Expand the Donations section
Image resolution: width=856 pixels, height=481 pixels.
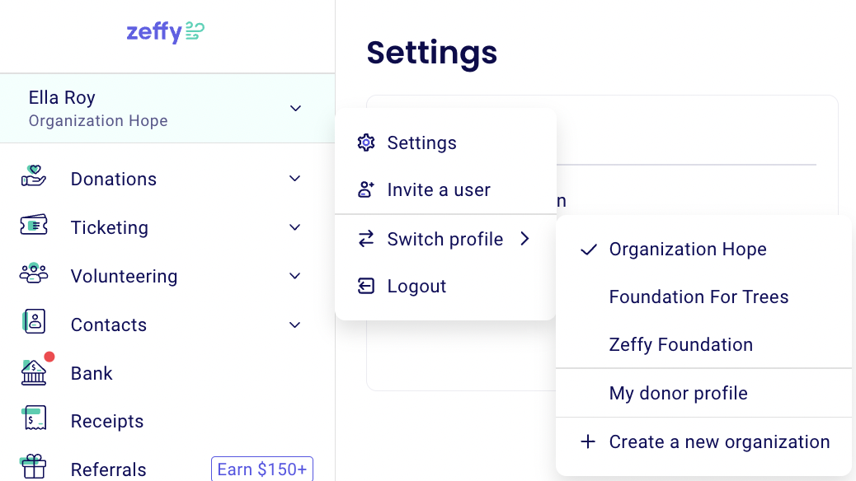(294, 179)
